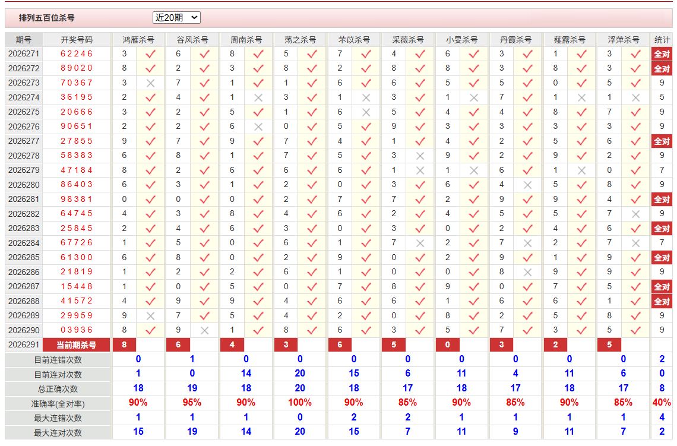The image size is (677, 446).
Task: Click the check mark for 谷风杀号 in row 2026281
Action: [x=205, y=200]
